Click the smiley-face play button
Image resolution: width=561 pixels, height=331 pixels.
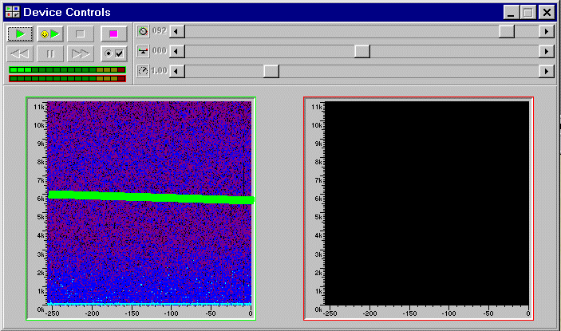50,34
